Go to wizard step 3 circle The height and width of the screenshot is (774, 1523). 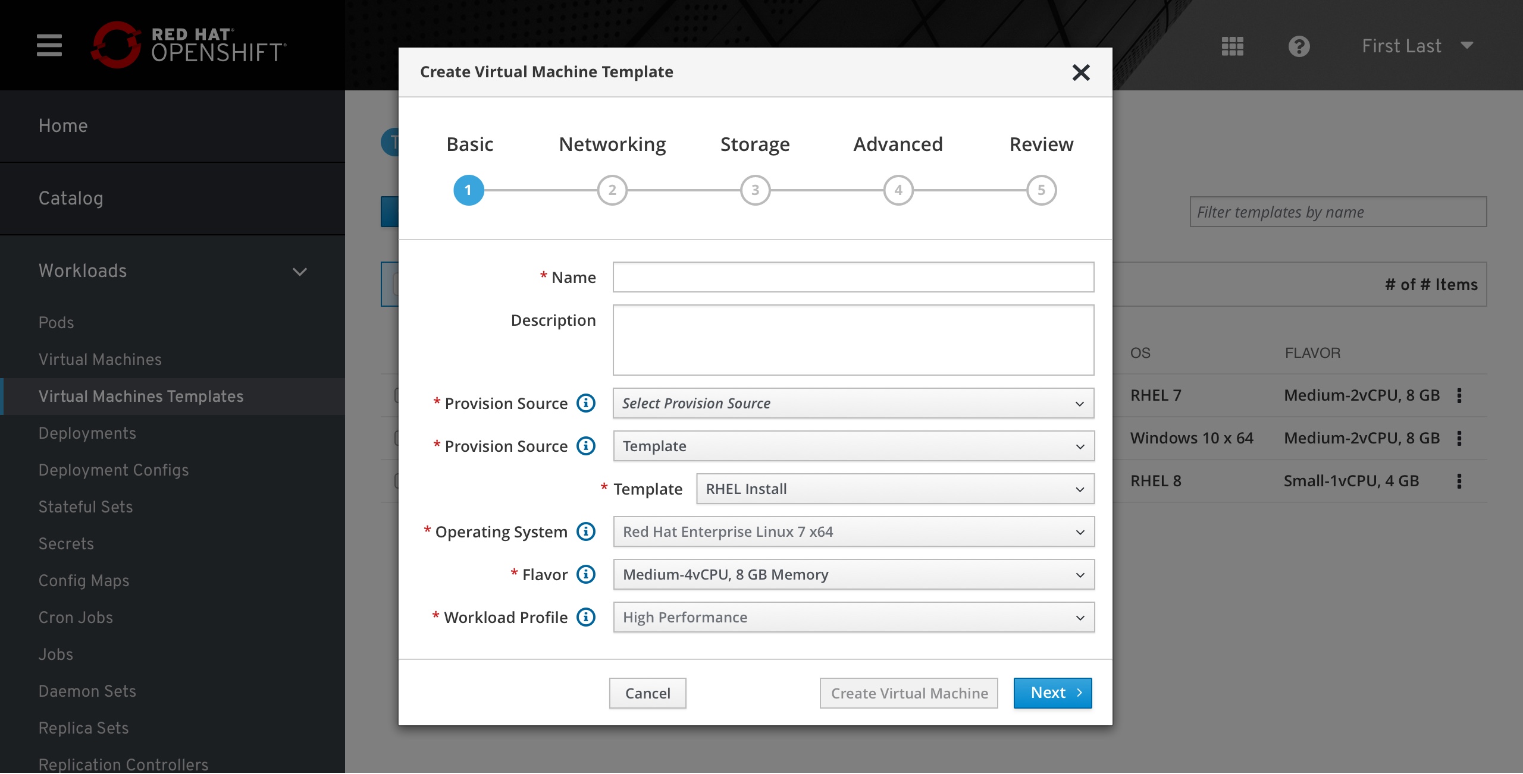click(x=755, y=190)
